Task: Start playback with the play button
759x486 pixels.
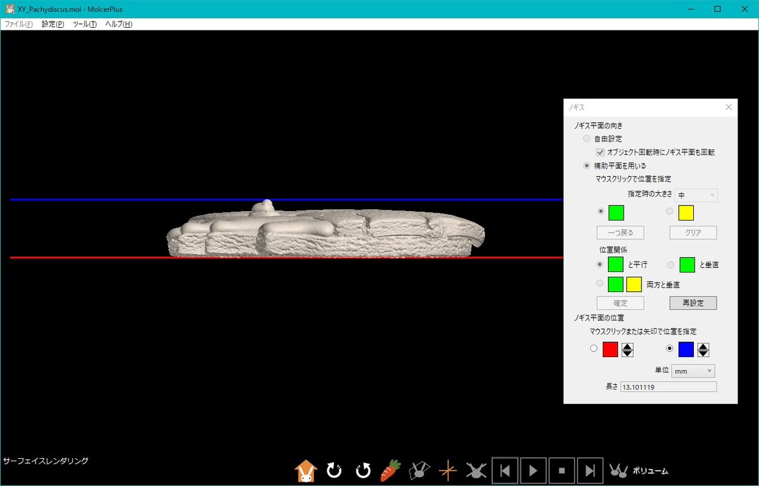Action: 533,470
